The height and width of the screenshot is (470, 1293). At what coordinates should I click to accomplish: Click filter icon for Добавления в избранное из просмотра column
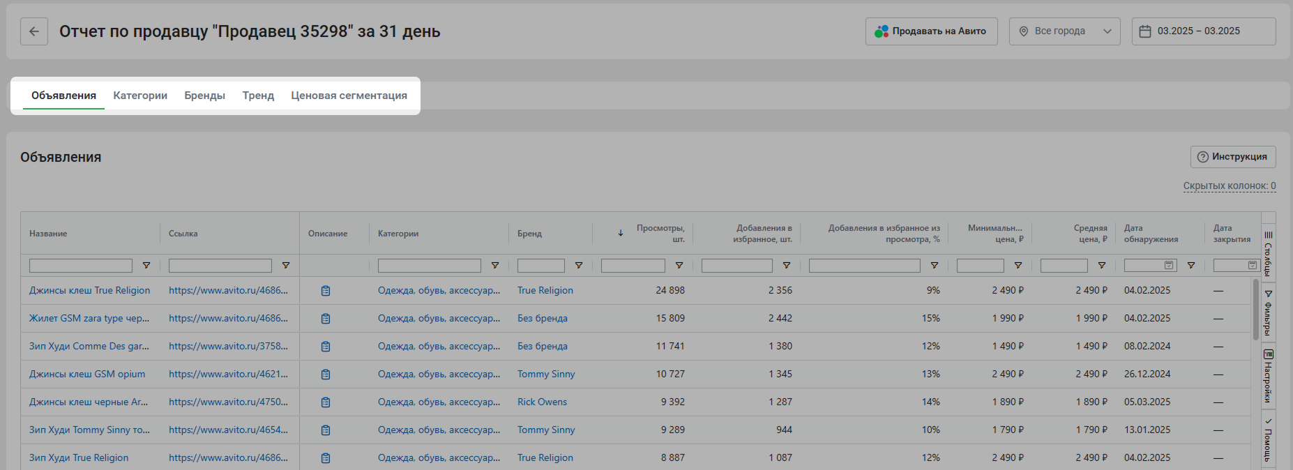pos(935,266)
